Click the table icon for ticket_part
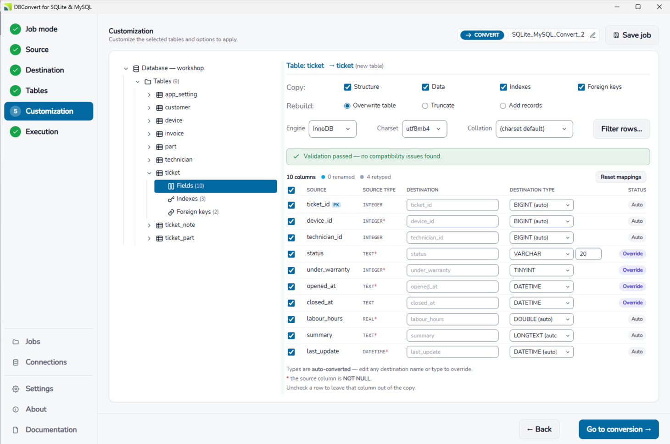Viewport: 670px width, 444px height. 159,238
